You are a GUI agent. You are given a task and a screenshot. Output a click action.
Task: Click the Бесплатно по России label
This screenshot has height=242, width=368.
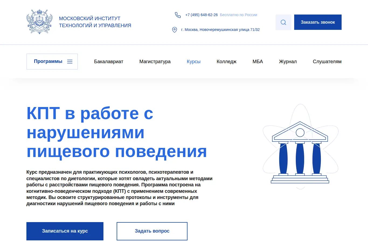pos(238,15)
